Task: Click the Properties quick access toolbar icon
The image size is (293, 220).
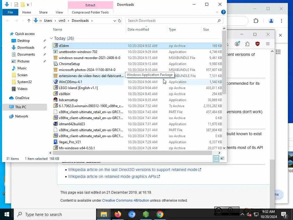Action: point(16,4)
